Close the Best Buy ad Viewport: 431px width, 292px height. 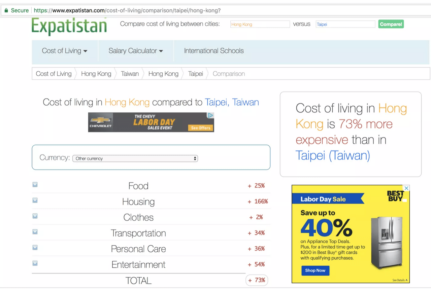tap(406, 188)
